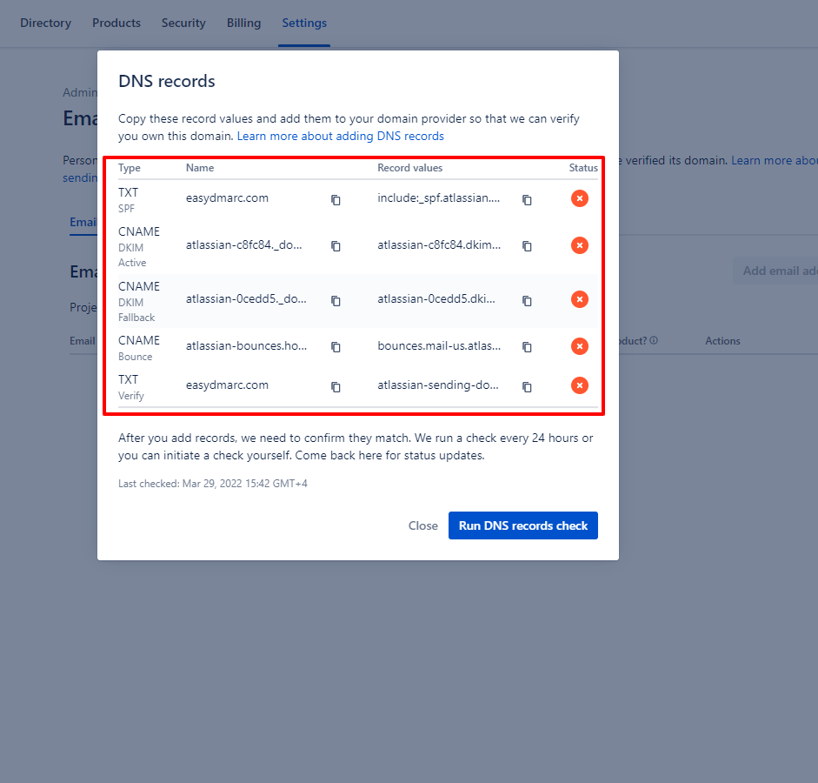Screen dimensions: 818x783
Task: Switch to the Security tab
Action: (183, 23)
